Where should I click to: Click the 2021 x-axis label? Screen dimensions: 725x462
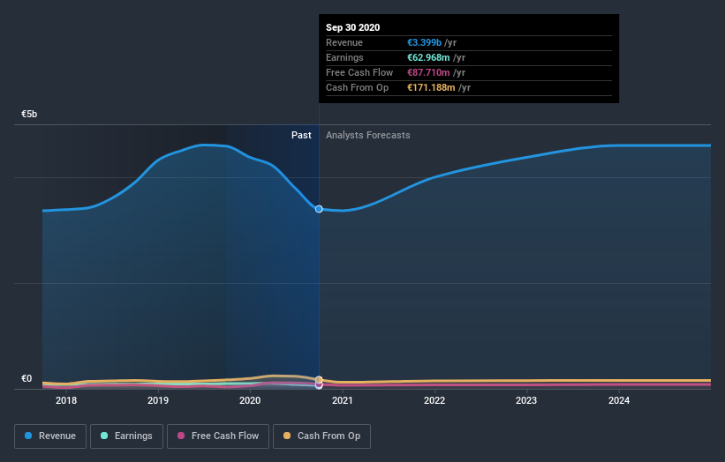342,400
